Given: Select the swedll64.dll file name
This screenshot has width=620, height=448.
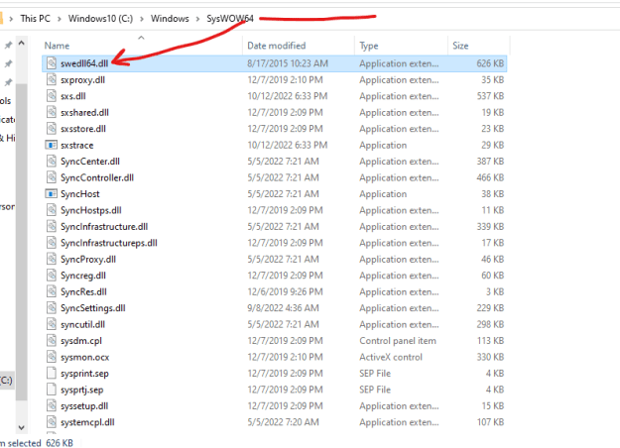Looking at the screenshot, I should point(84,63).
